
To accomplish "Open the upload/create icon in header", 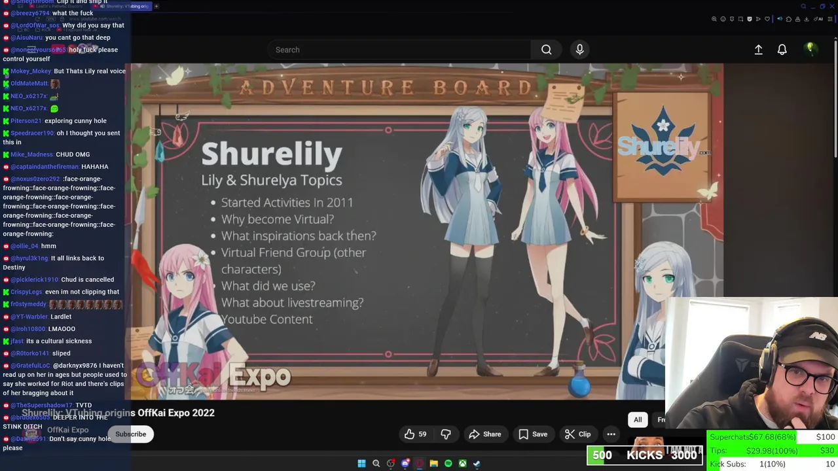I will [x=758, y=50].
